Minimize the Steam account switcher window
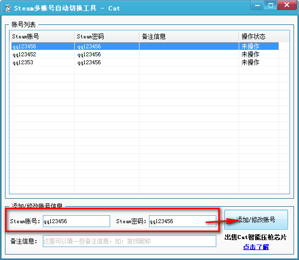Viewport: 299px width, 260px height. [x=257, y=5]
